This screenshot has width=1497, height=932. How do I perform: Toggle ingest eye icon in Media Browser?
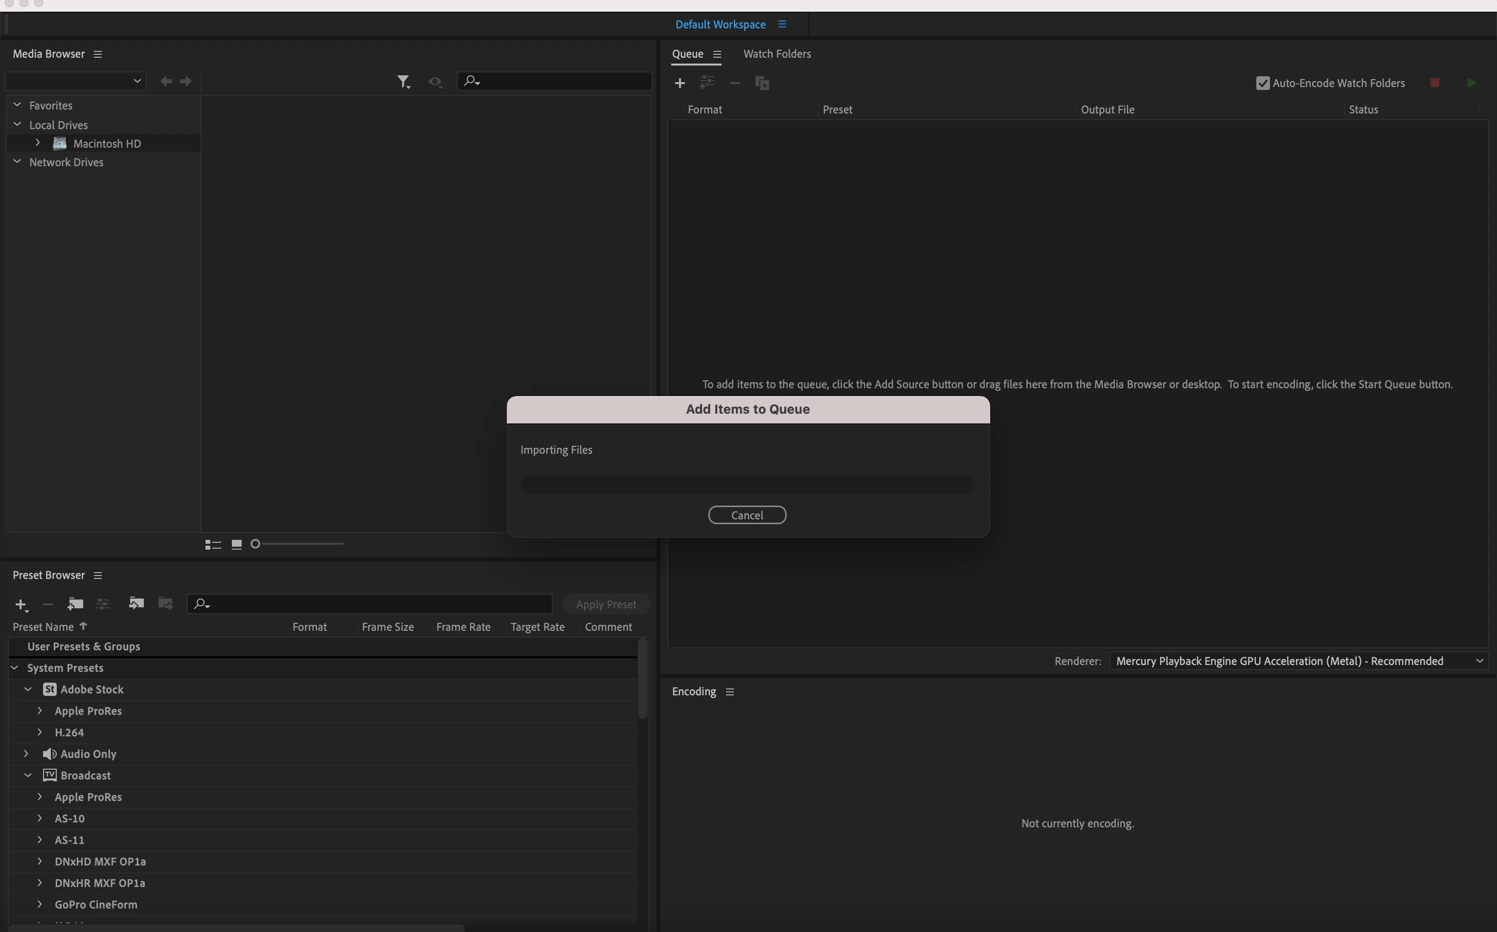pos(435,81)
